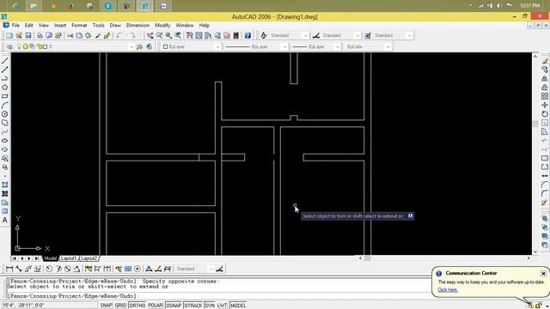The height and width of the screenshot is (309, 550).
Task: Toggle MODEL space button
Action: (x=238, y=306)
